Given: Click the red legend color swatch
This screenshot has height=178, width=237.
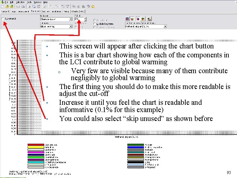Looking at the screenshot, I should pyautogui.click(x=36, y=145).
